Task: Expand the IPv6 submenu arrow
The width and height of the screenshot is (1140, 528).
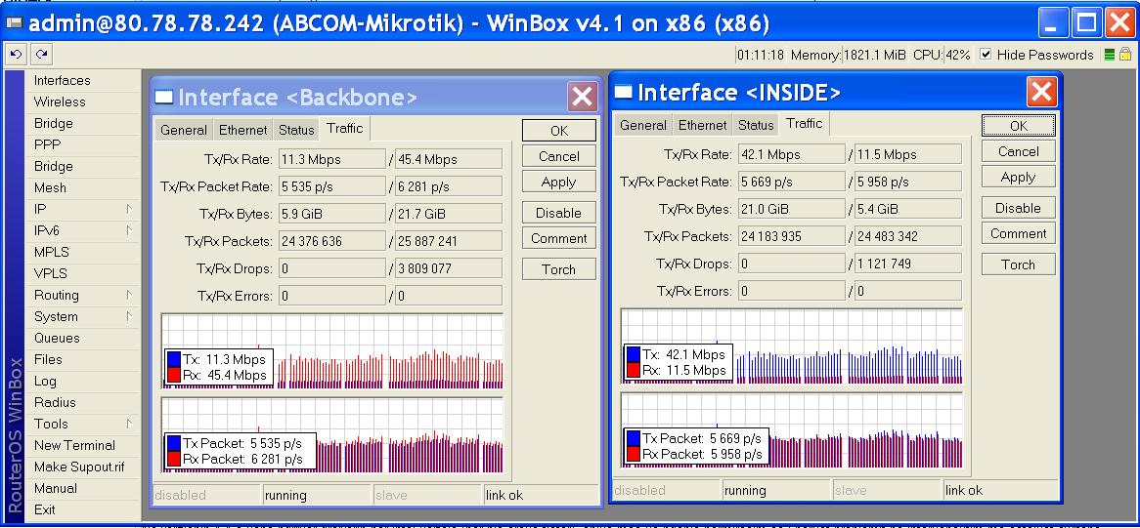Action: 129,230
